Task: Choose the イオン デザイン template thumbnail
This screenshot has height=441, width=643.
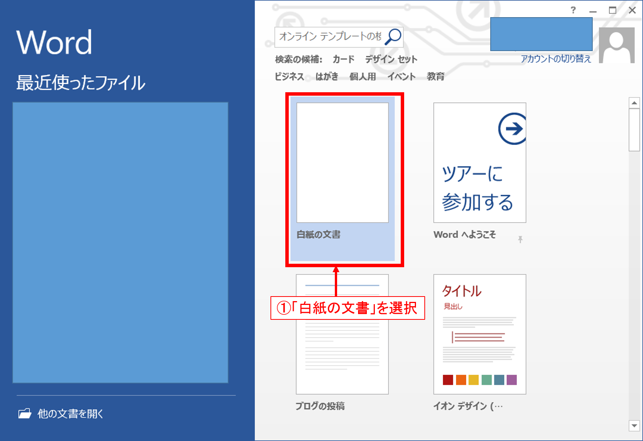Action: click(x=480, y=334)
